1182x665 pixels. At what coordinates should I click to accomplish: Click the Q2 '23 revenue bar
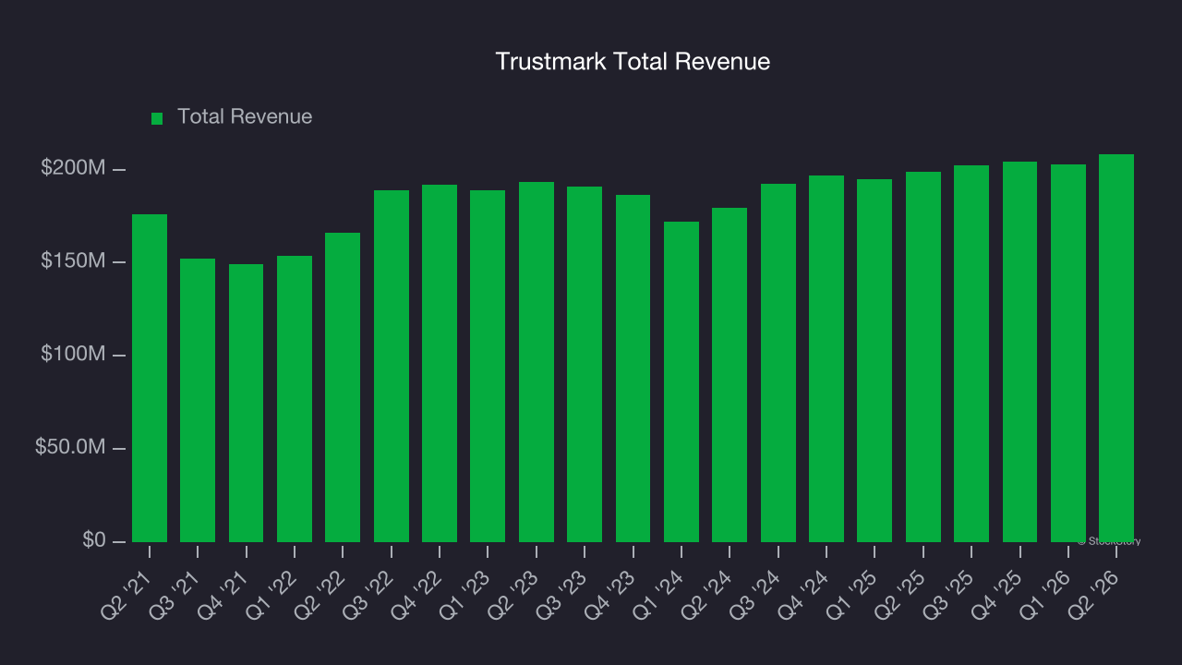[x=537, y=362]
